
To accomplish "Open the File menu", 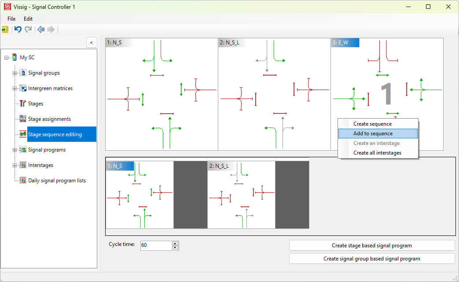I will tap(11, 19).
